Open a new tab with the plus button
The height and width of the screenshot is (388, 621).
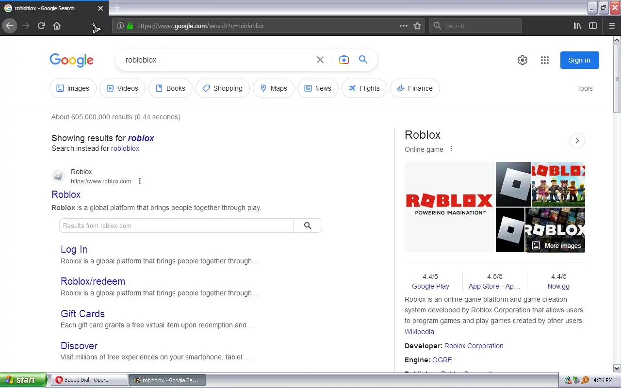click(117, 8)
